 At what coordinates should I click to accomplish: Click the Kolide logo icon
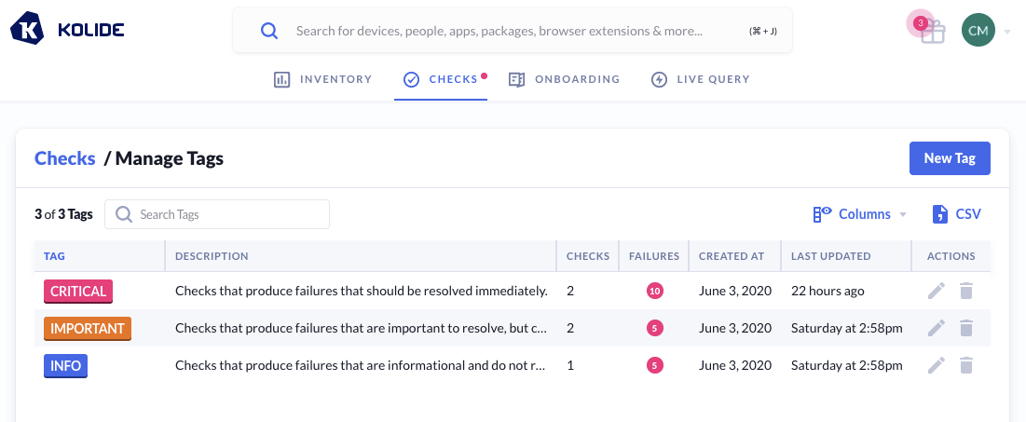28,30
